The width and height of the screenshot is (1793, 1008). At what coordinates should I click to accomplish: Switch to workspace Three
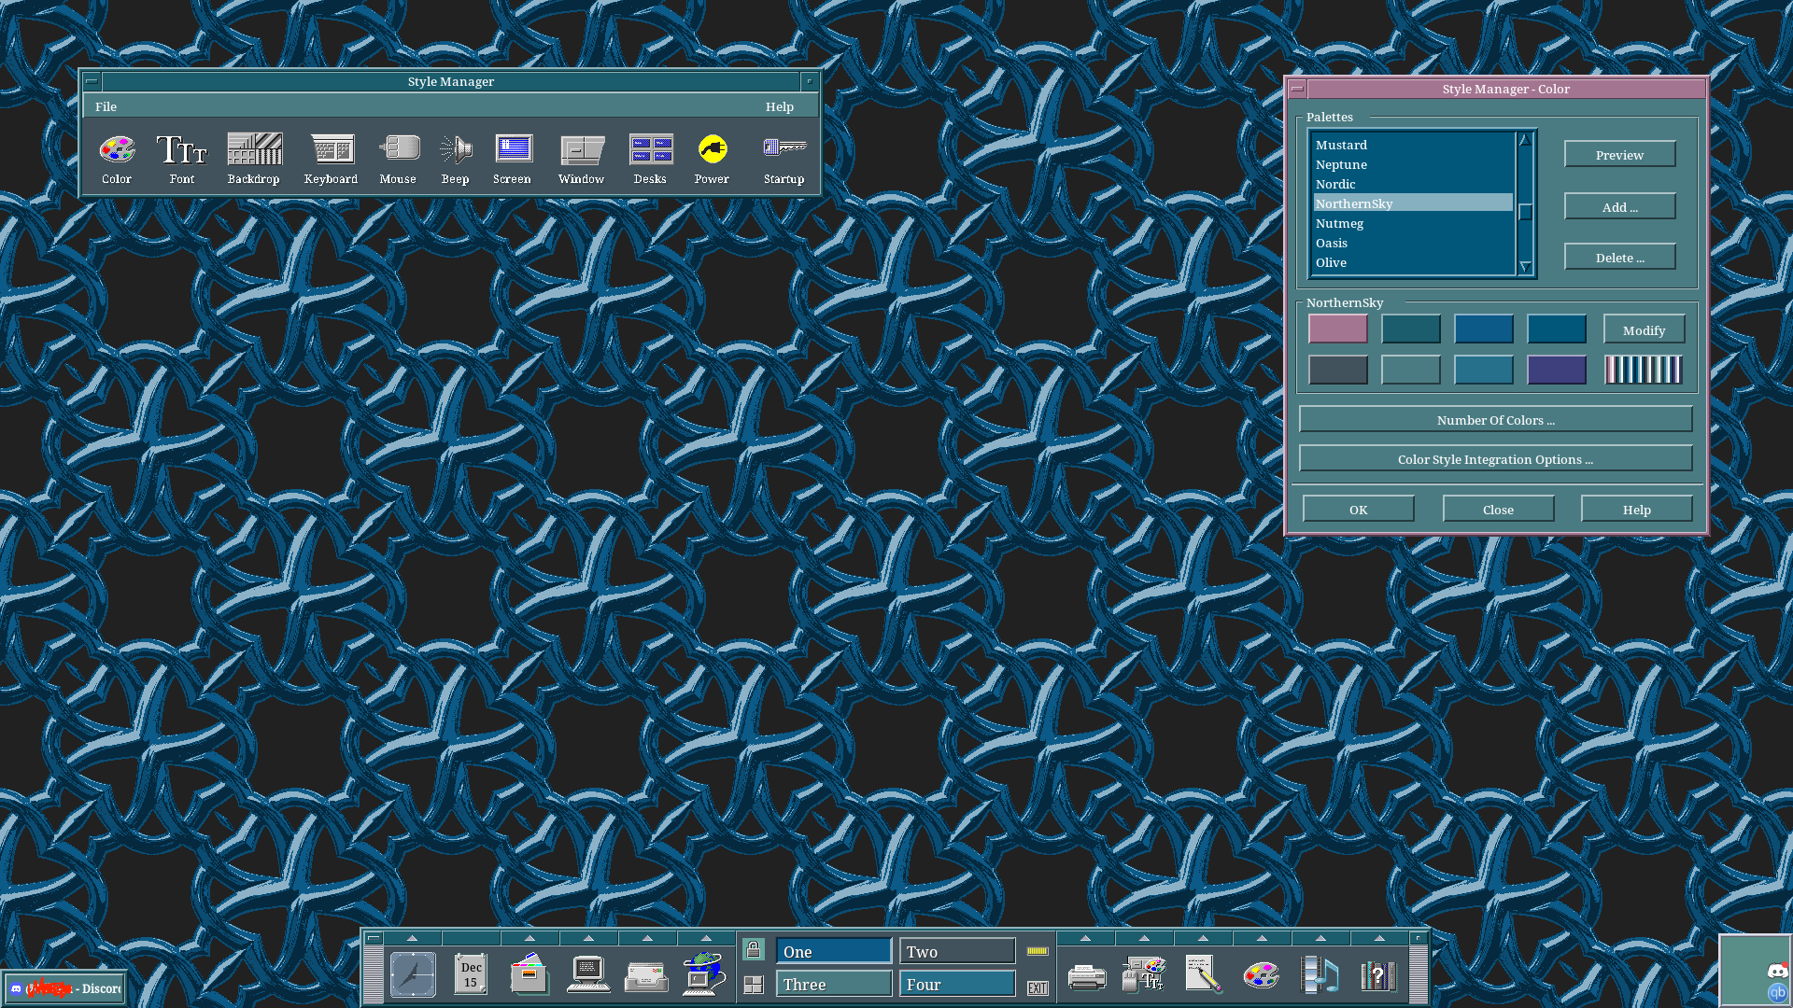click(x=834, y=984)
